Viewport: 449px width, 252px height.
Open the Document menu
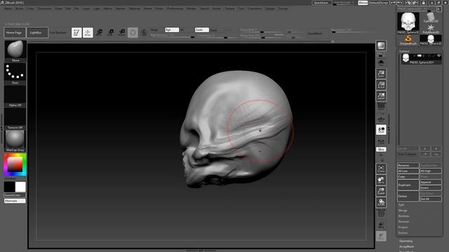pyautogui.click(x=45, y=8)
